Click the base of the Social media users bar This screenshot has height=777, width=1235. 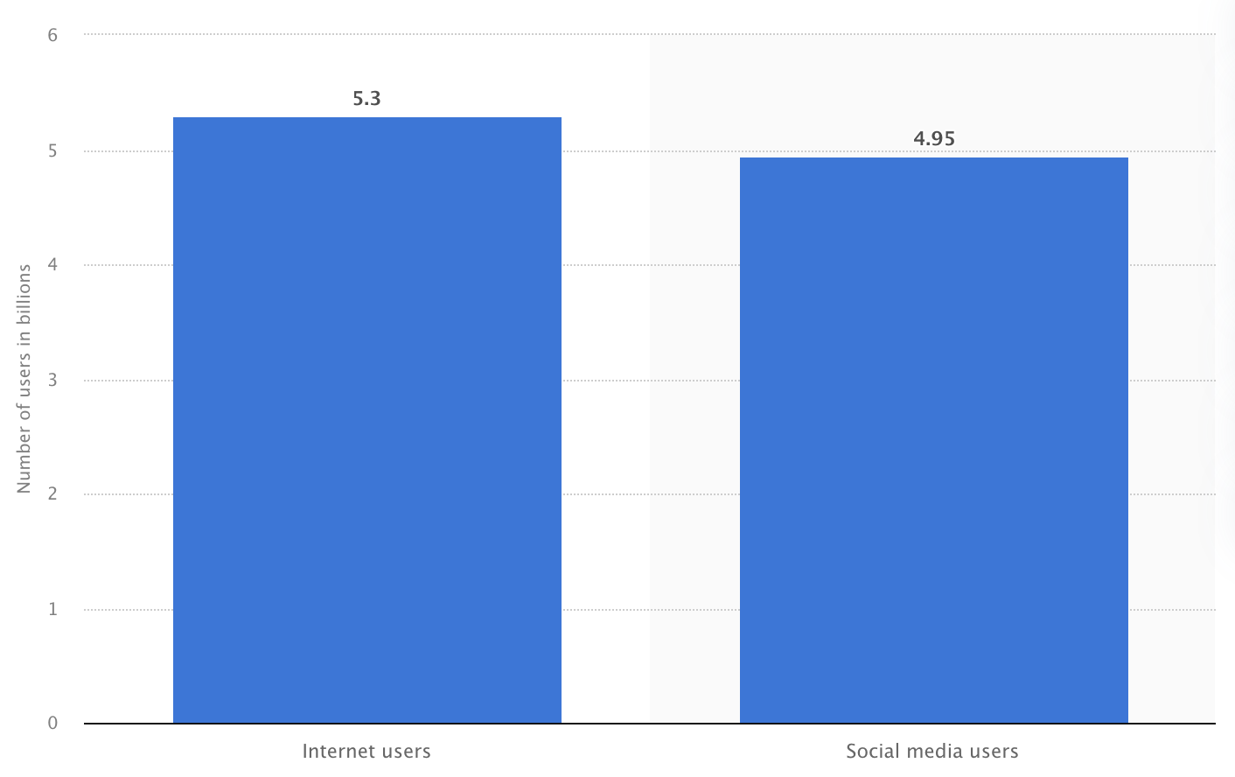[933, 719]
